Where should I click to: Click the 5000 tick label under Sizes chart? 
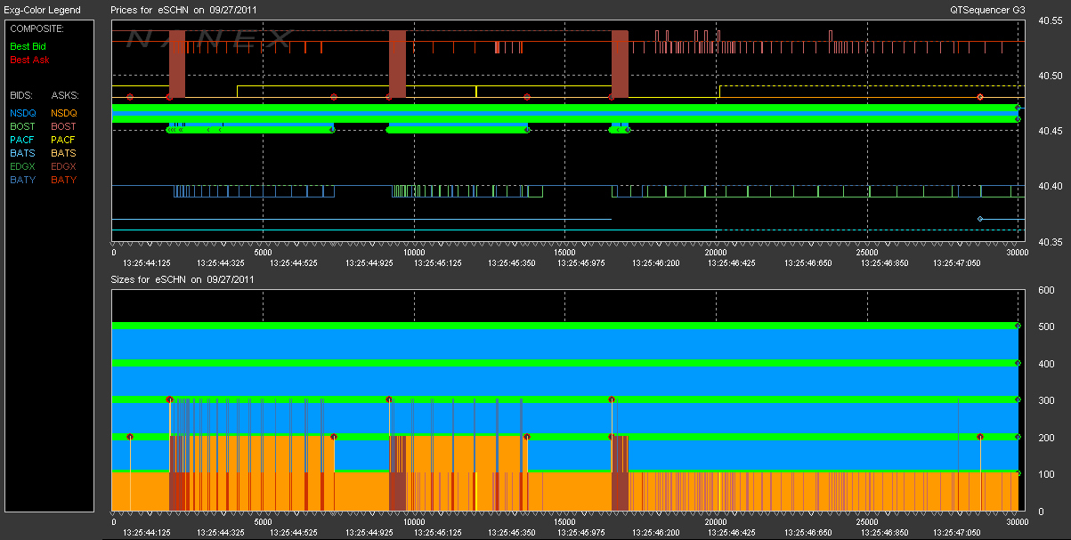[264, 521]
